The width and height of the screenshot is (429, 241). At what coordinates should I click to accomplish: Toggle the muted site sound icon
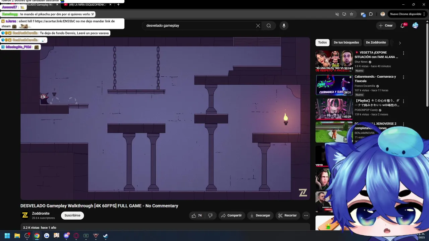[337, 14]
